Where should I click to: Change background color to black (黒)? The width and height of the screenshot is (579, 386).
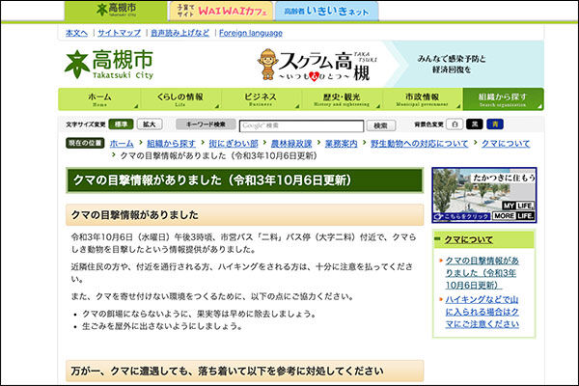475,124
